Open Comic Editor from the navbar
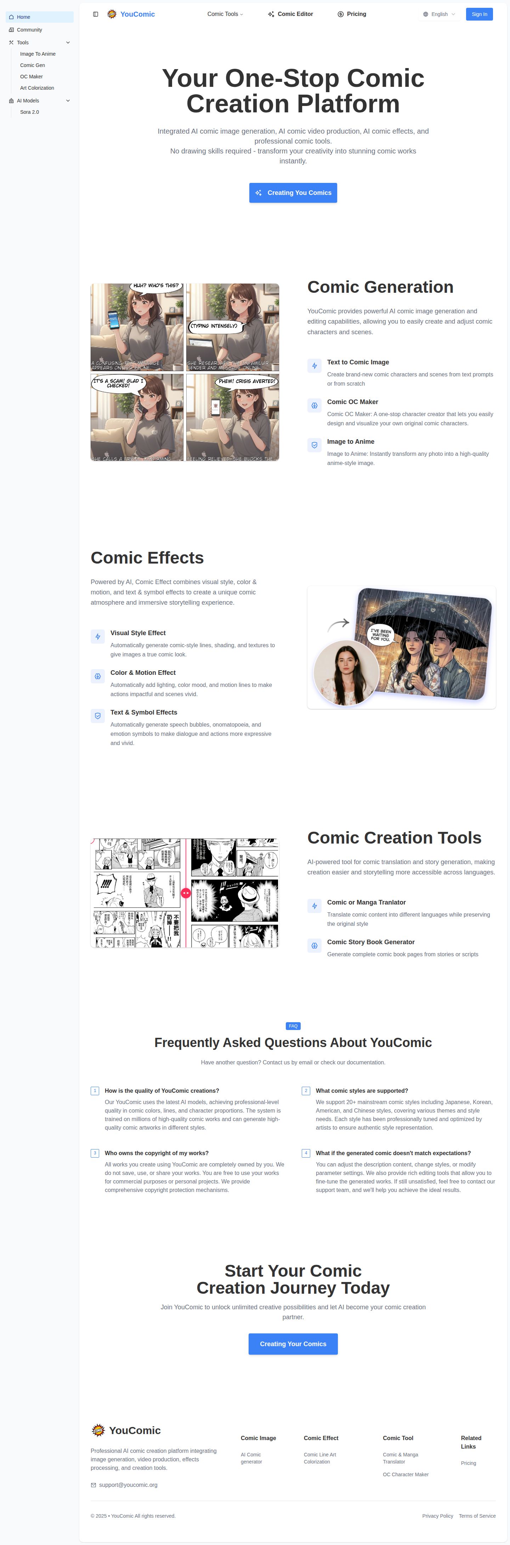The height and width of the screenshot is (1545, 510). coord(291,15)
